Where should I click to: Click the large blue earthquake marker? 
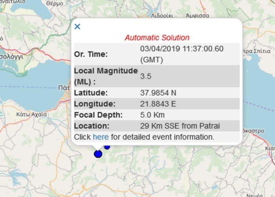98,154
